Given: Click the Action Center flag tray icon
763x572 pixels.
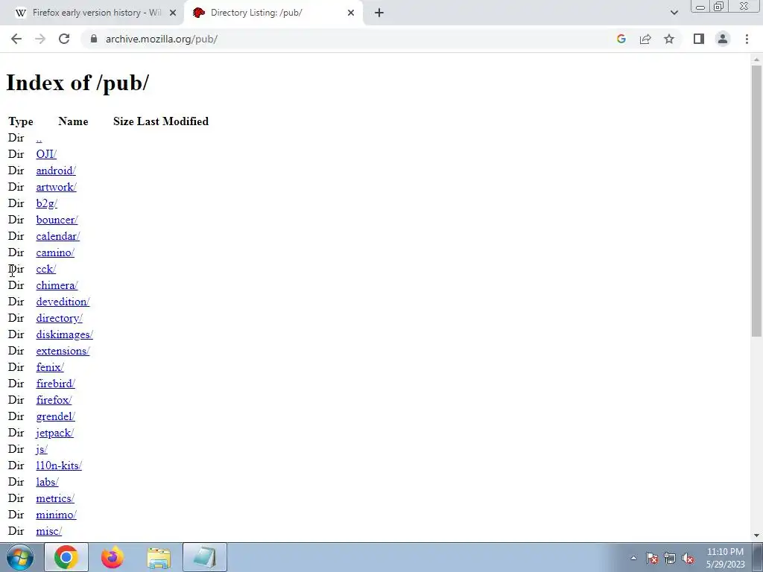Looking at the screenshot, I should coord(651,558).
